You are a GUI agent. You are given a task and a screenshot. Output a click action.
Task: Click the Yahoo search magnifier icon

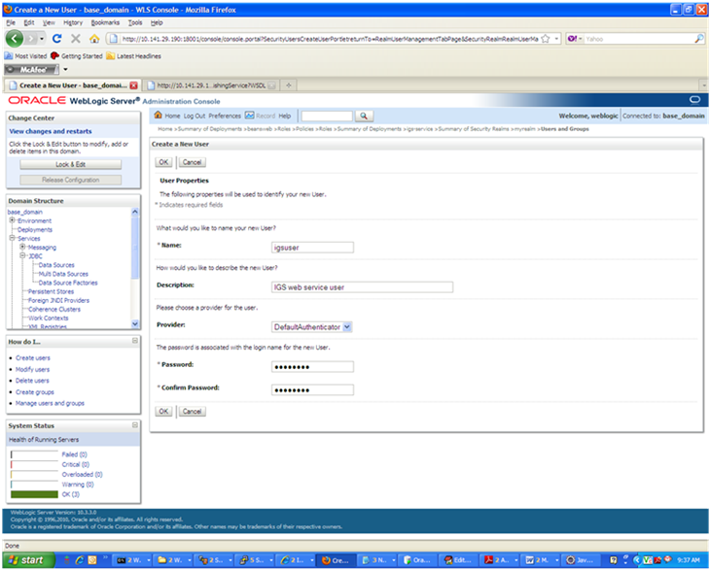coord(698,39)
